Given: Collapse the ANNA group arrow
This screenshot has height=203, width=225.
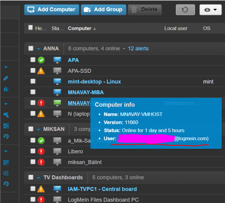Looking at the screenshot, I should click(x=38, y=49).
